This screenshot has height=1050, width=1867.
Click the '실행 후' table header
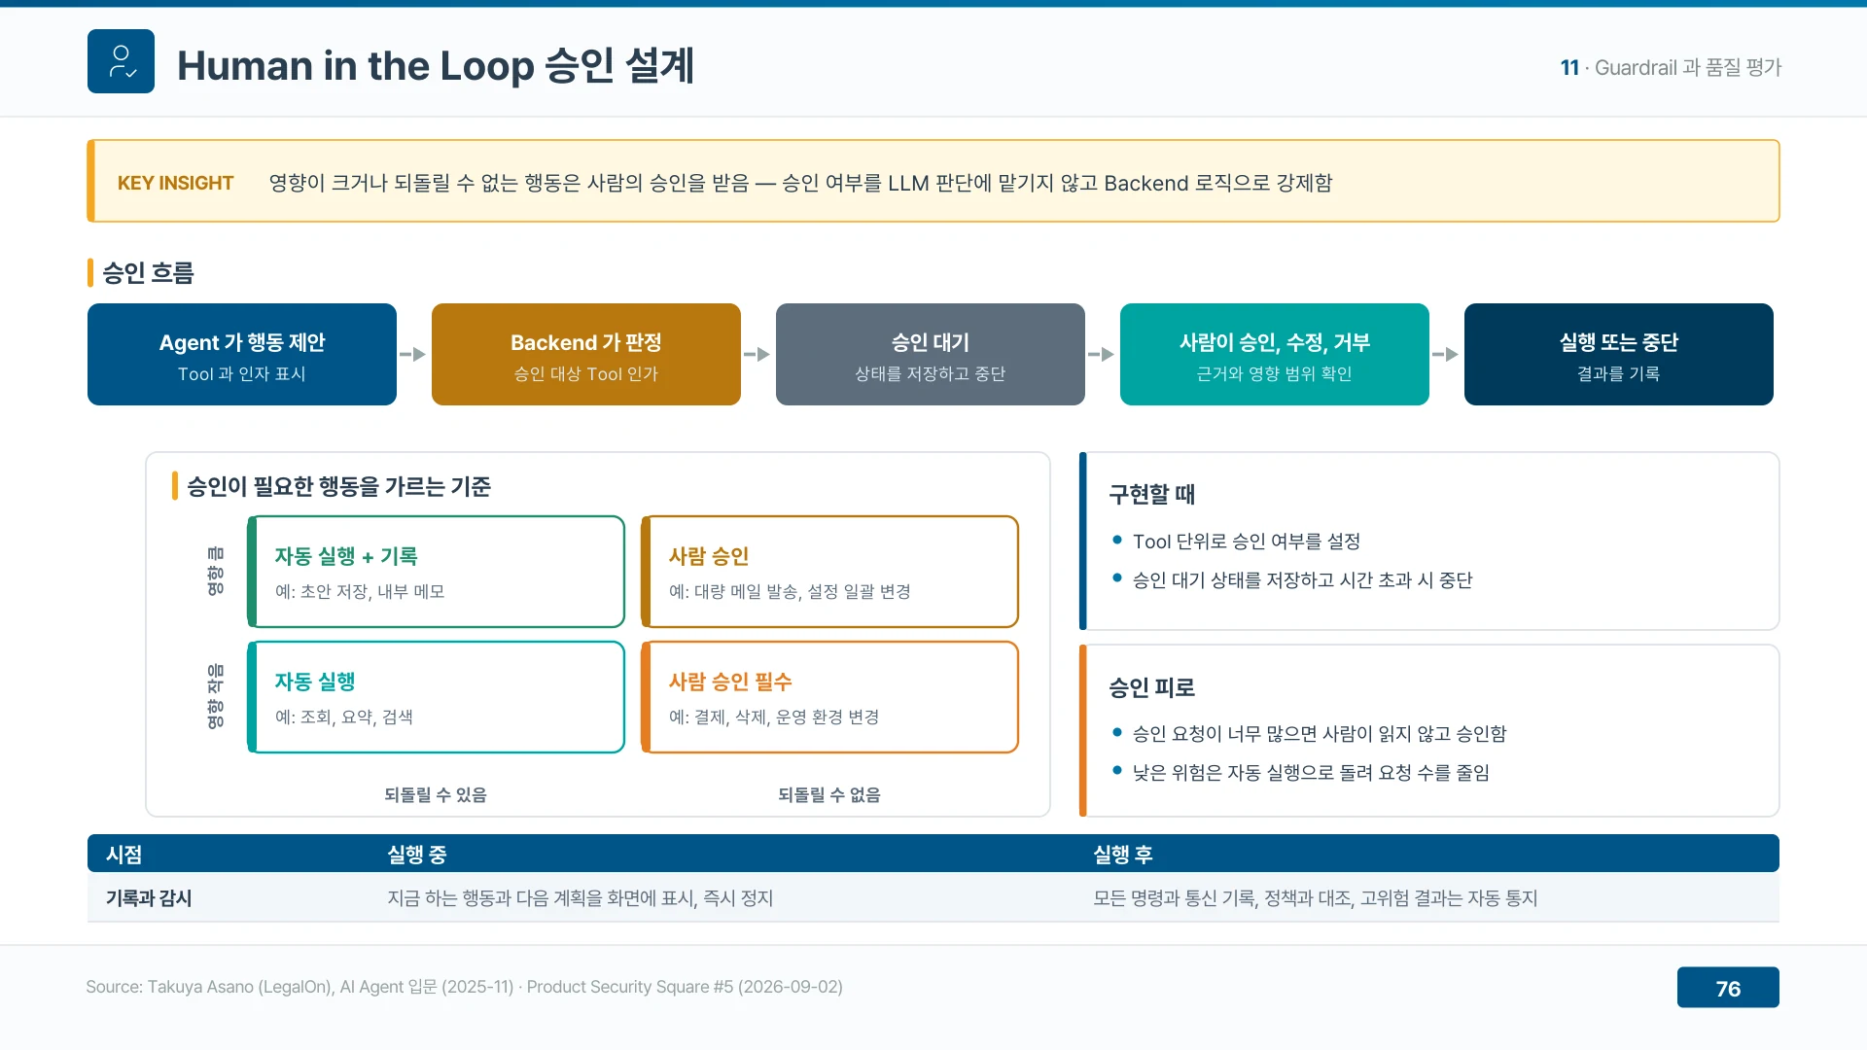tap(1123, 855)
